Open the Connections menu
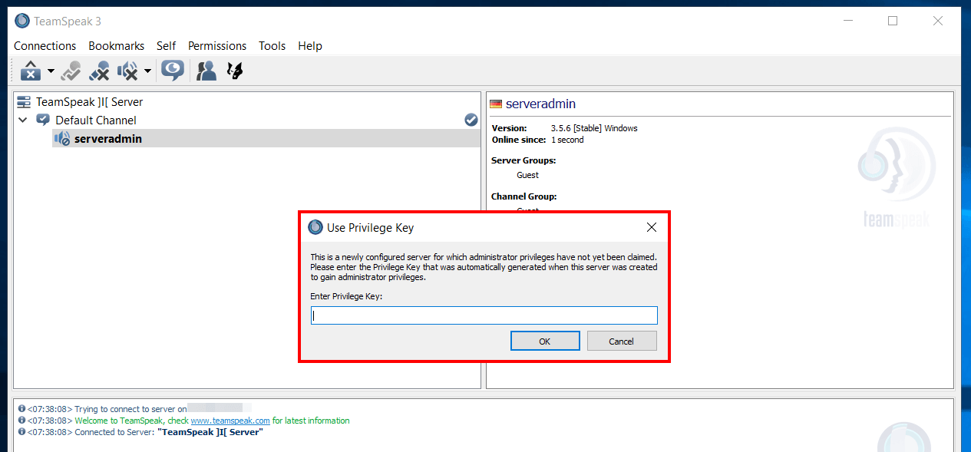This screenshot has width=971, height=452. [45, 46]
